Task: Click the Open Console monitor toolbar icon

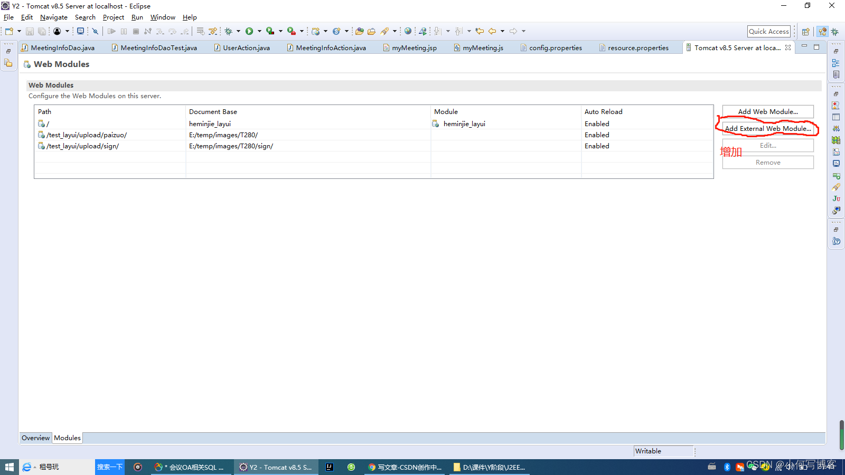Action: (80, 31)
